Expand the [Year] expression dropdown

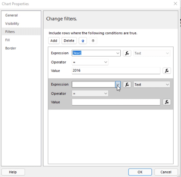[118, 53]
